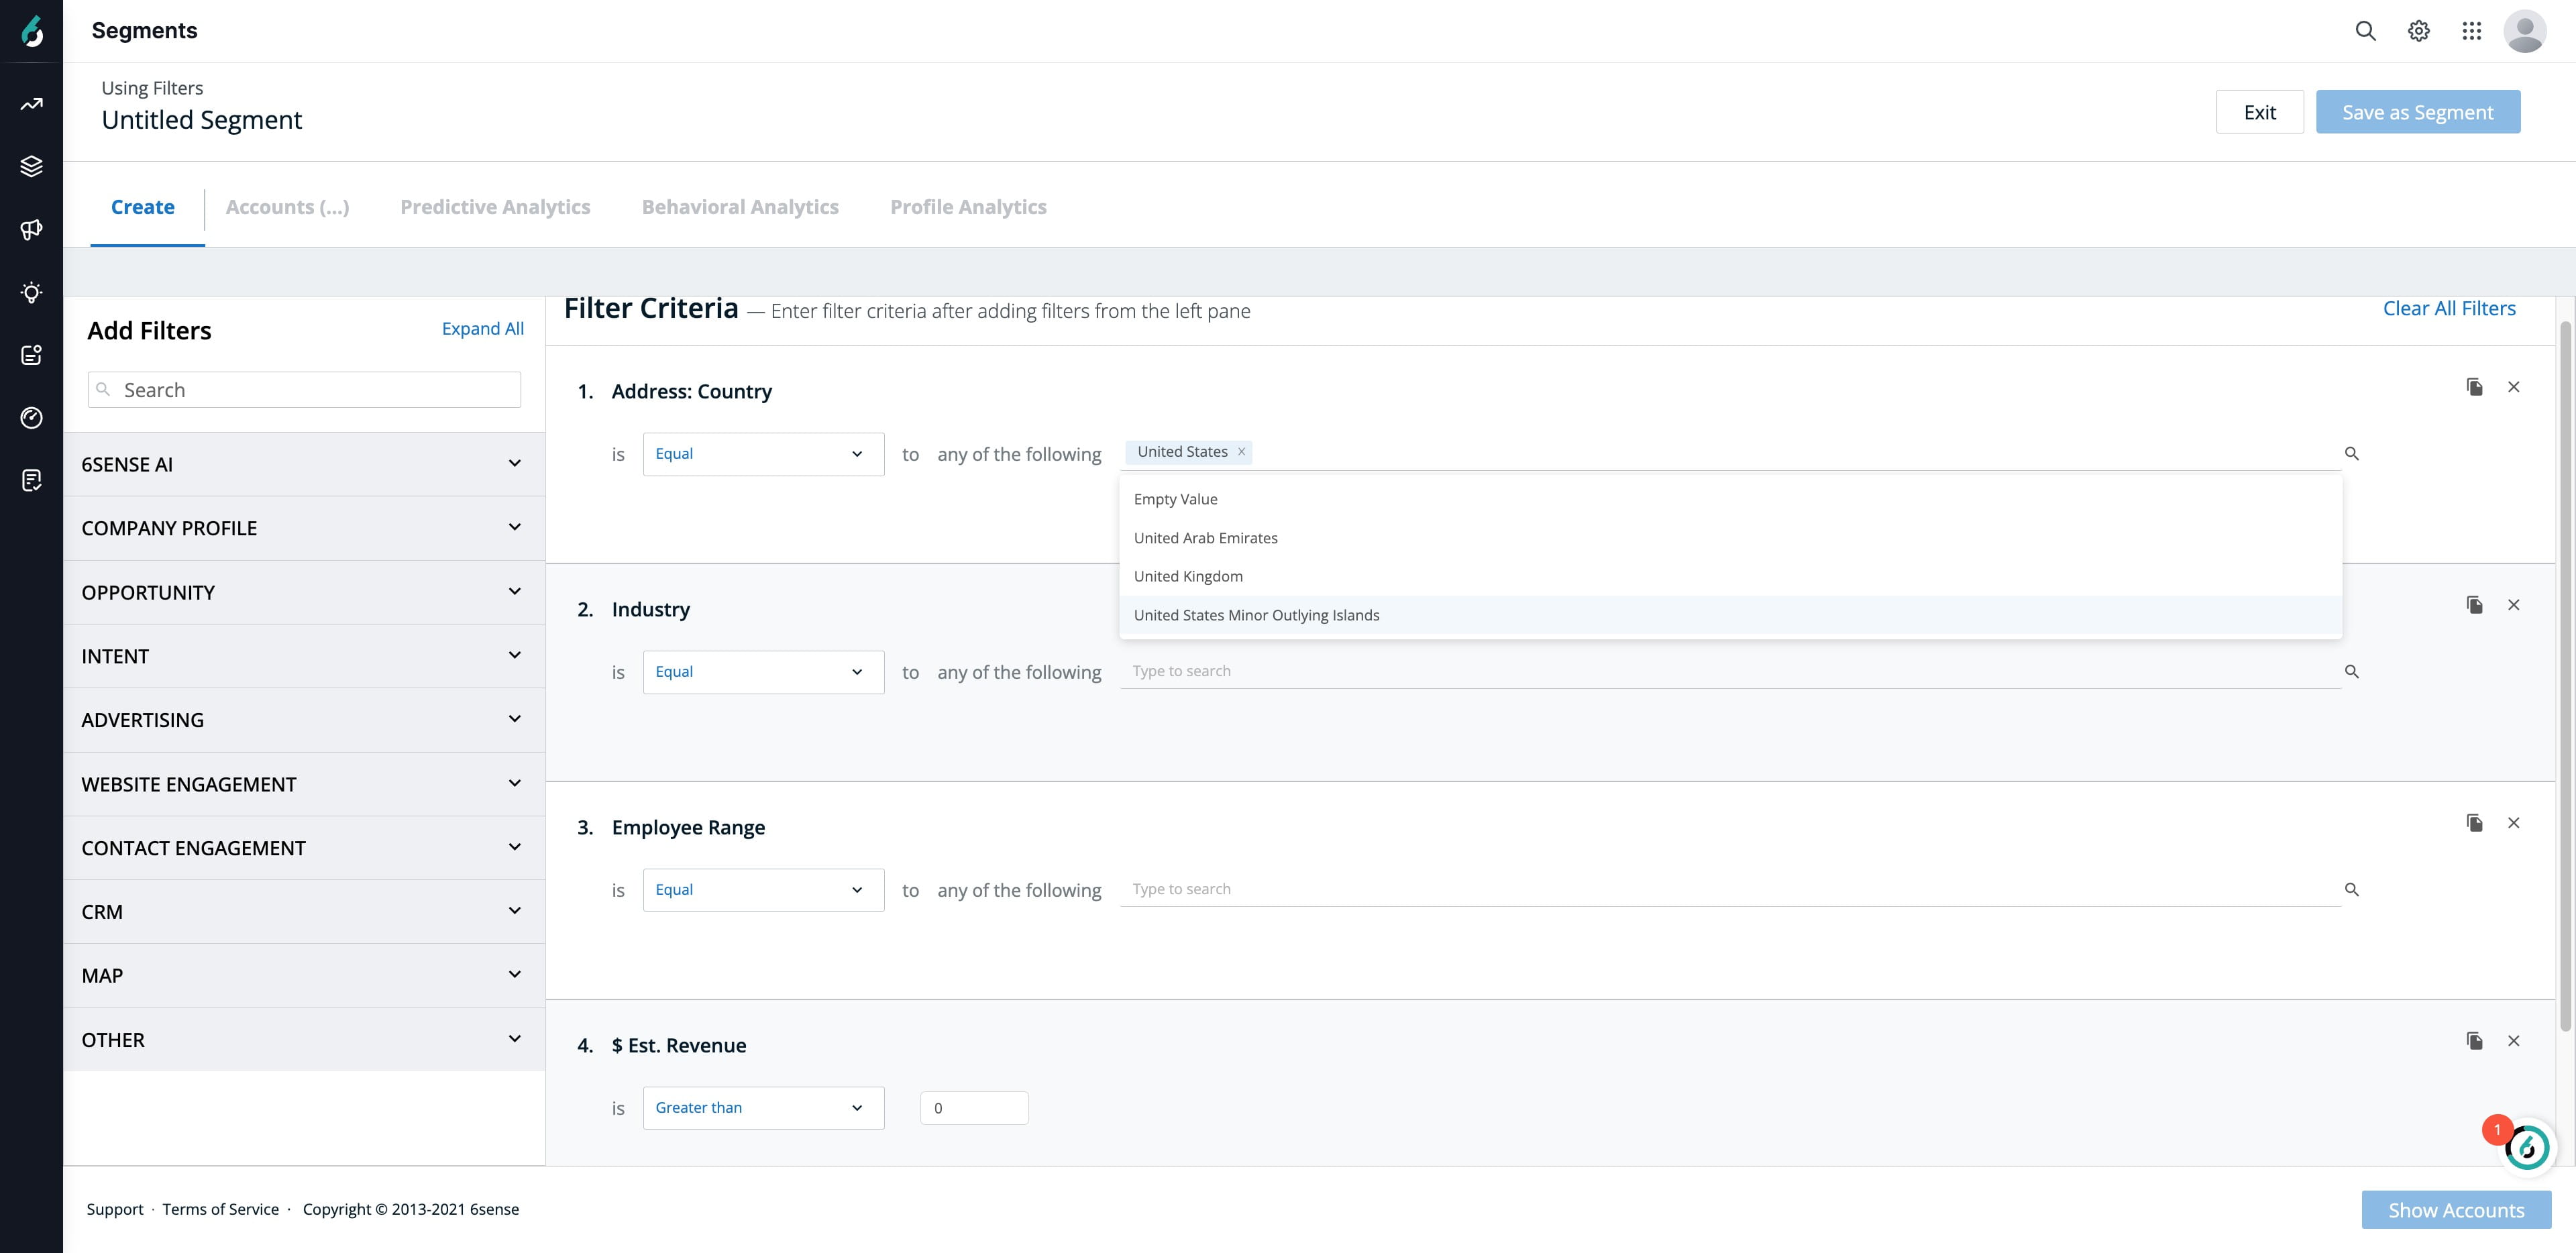Click search icon in Employee Range field

point(2351,890)
